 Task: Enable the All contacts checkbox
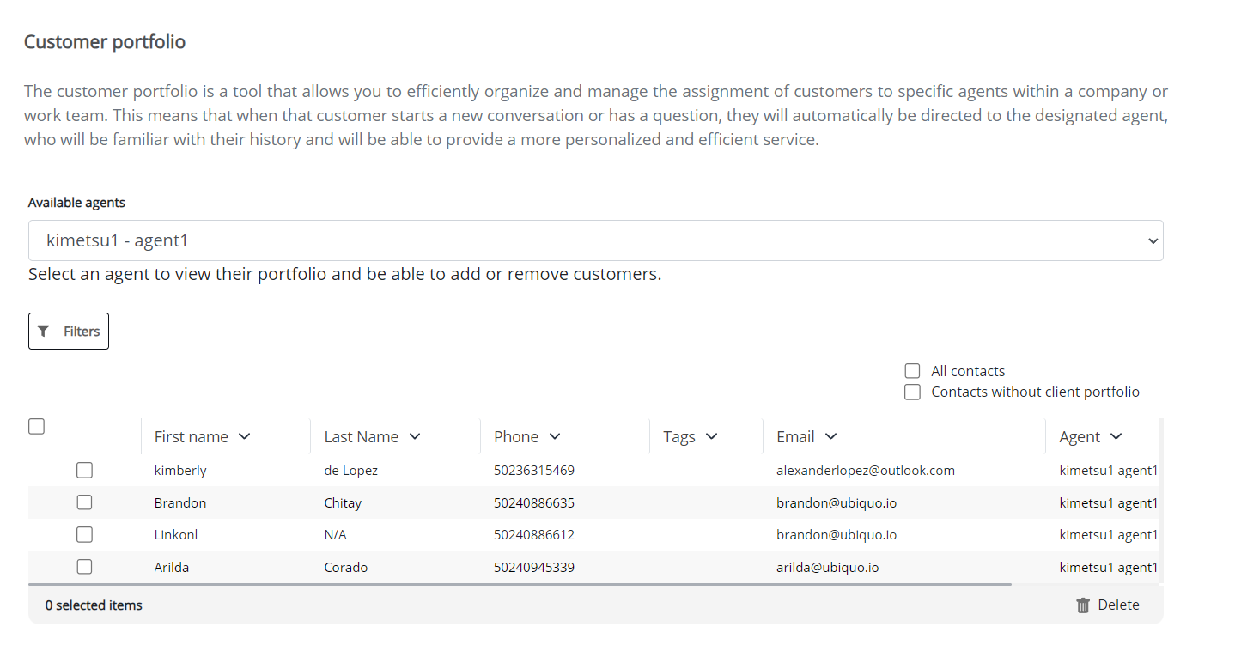[x=912, y=371]
